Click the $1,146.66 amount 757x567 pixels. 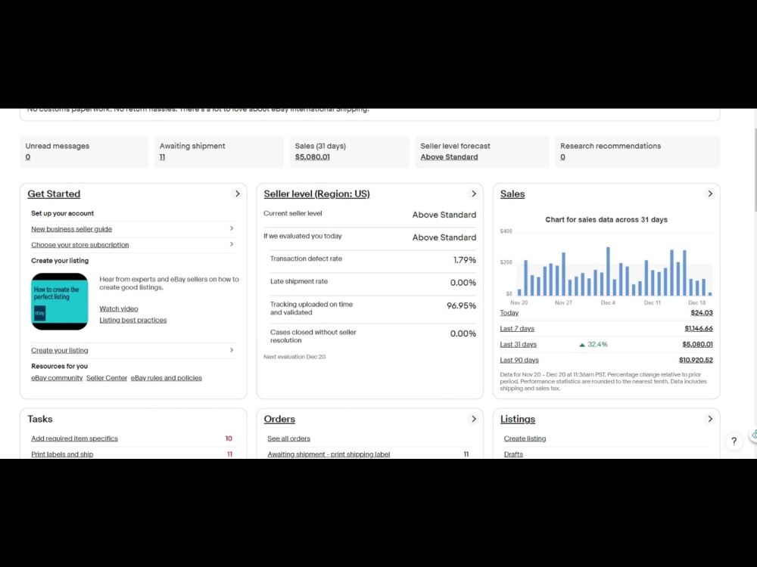699,329
